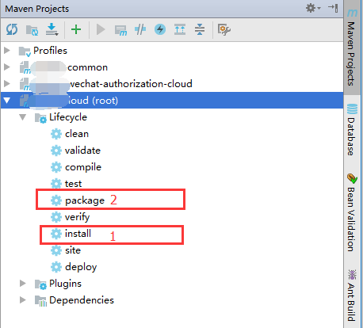This screenshot has width=363, height=328.
Task: Click the Database stack icon in sidebar
Action: (352, 109)
